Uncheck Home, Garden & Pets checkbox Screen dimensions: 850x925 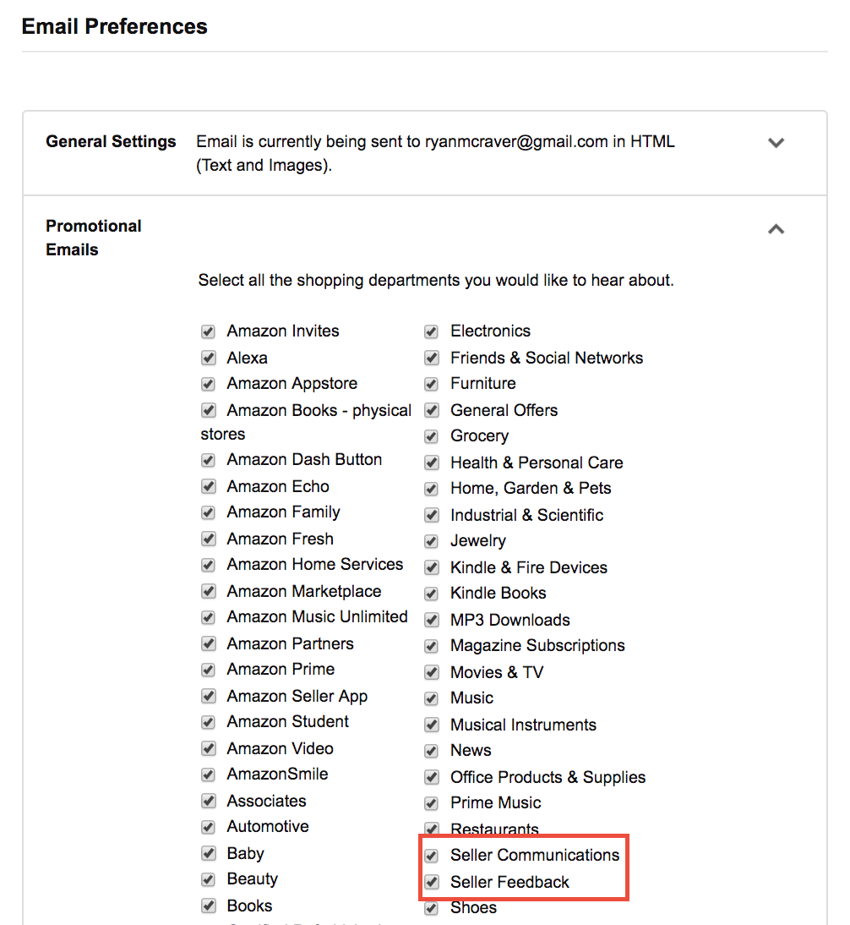(x=432, y=489)
